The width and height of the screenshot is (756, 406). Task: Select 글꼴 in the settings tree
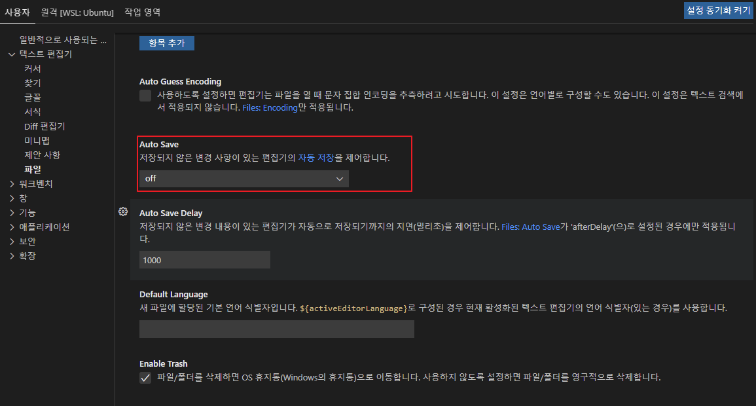(33, 98)
